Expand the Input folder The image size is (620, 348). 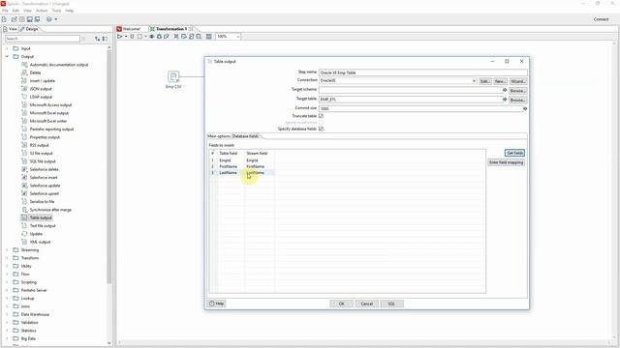[x=7, y=48]
